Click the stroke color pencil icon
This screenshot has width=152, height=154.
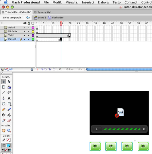(4, 140)
